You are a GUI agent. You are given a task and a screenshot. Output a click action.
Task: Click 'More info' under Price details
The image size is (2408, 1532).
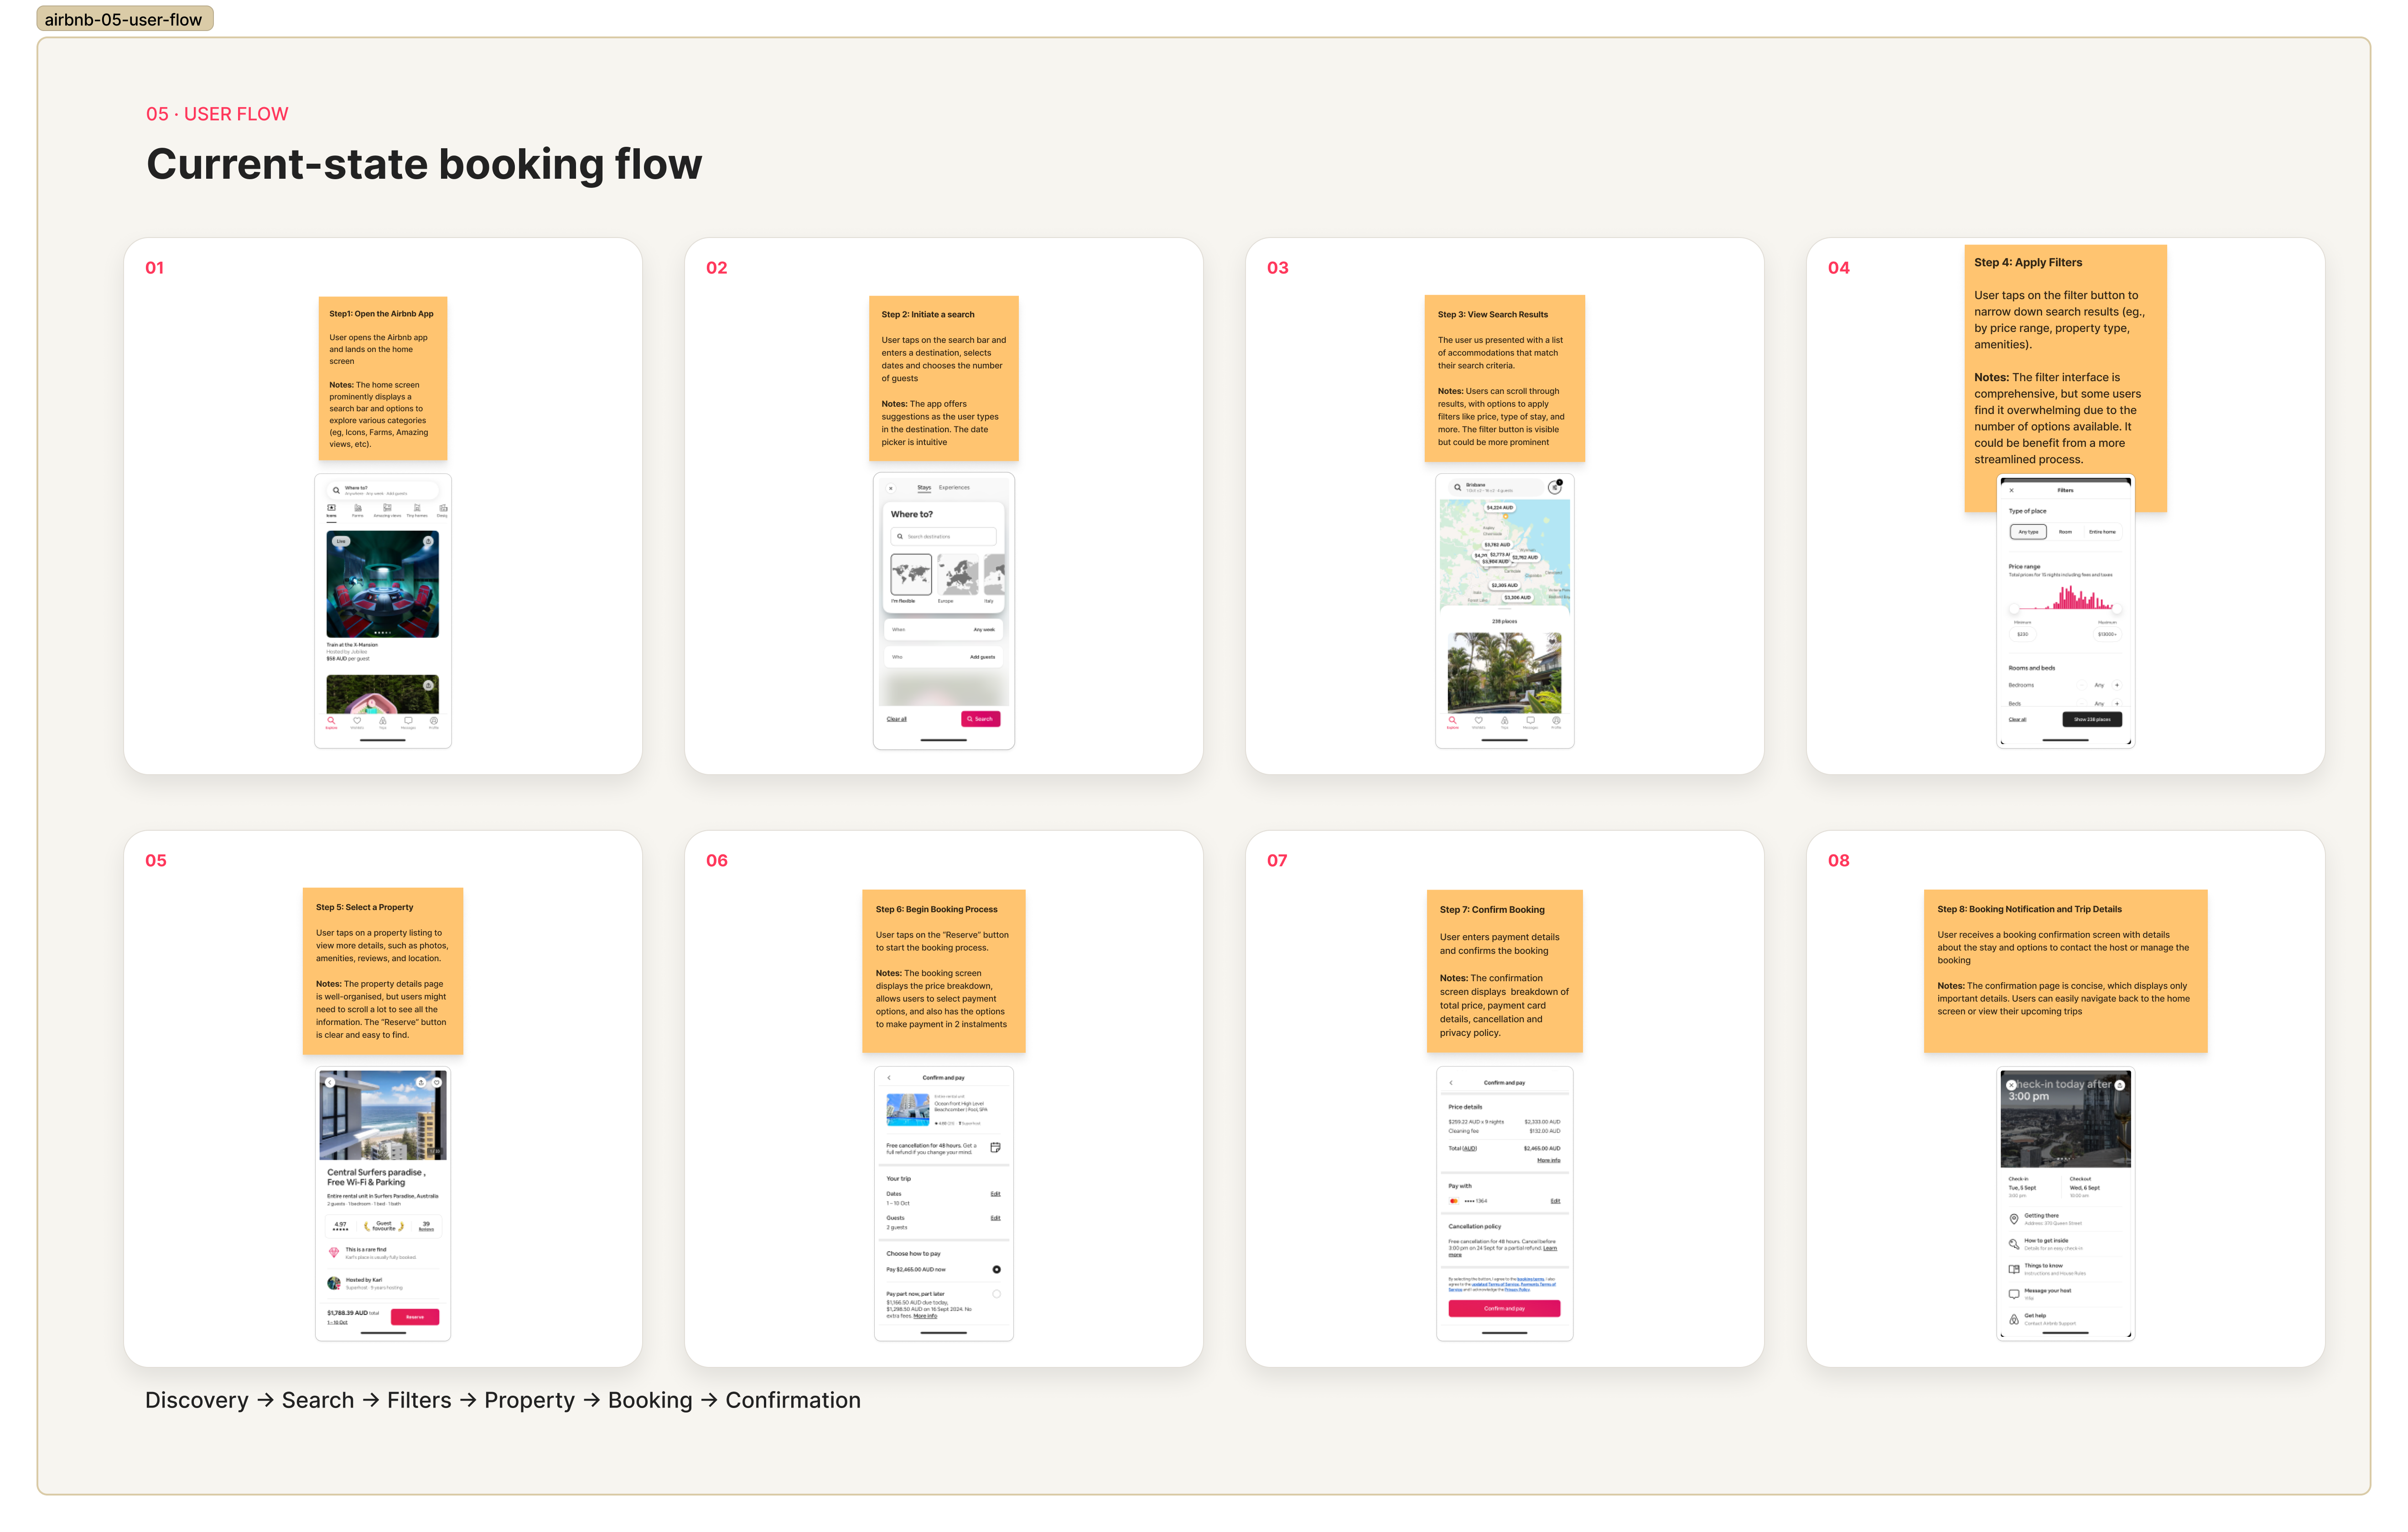click(x=1549, y=1160)
